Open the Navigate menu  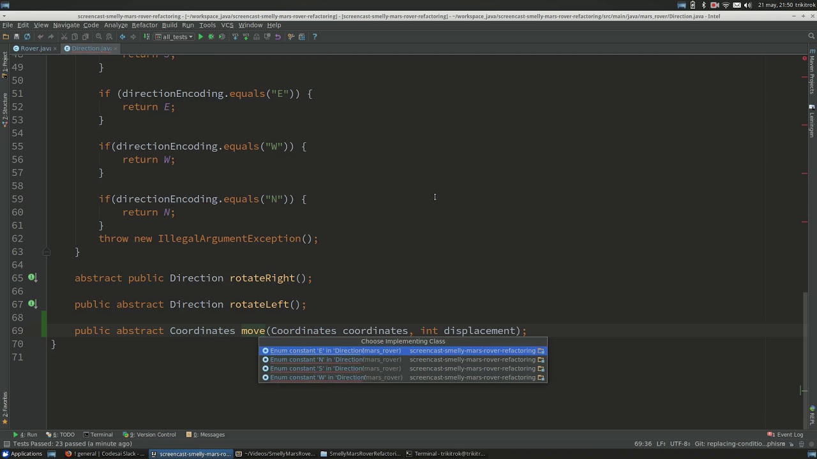coord(66,25)
